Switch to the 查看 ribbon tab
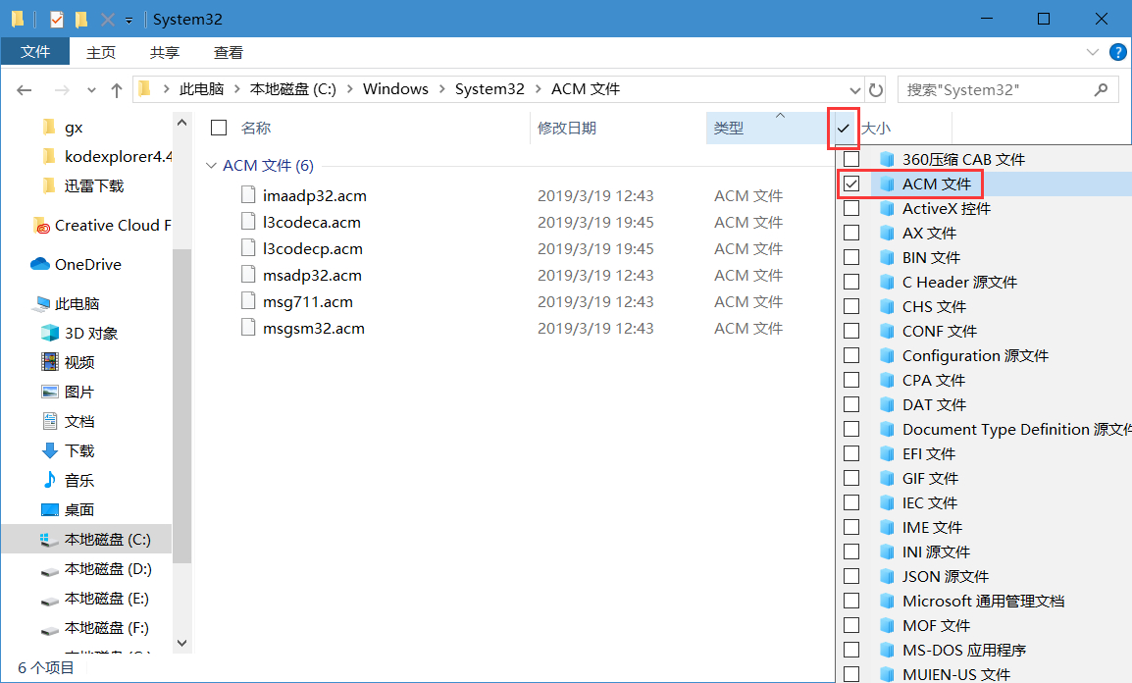1132x683 pixels. pos(229,53)
